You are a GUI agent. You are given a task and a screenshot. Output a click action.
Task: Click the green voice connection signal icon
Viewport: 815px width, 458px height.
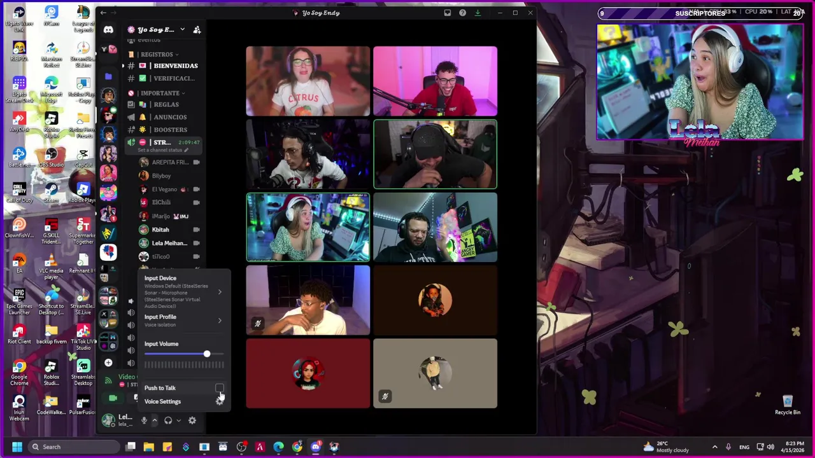[108, 380]
